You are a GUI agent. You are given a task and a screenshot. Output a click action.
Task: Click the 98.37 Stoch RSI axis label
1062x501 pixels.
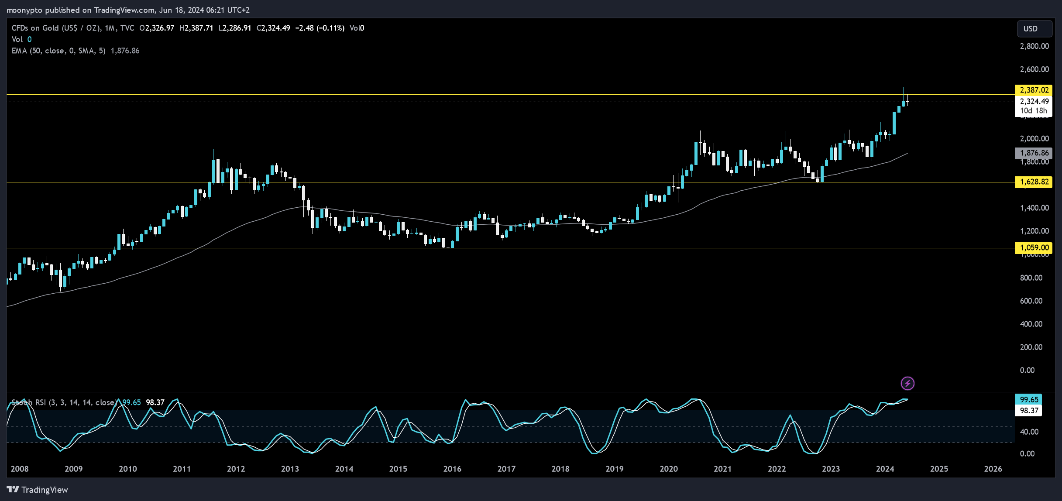point(1028,410)
